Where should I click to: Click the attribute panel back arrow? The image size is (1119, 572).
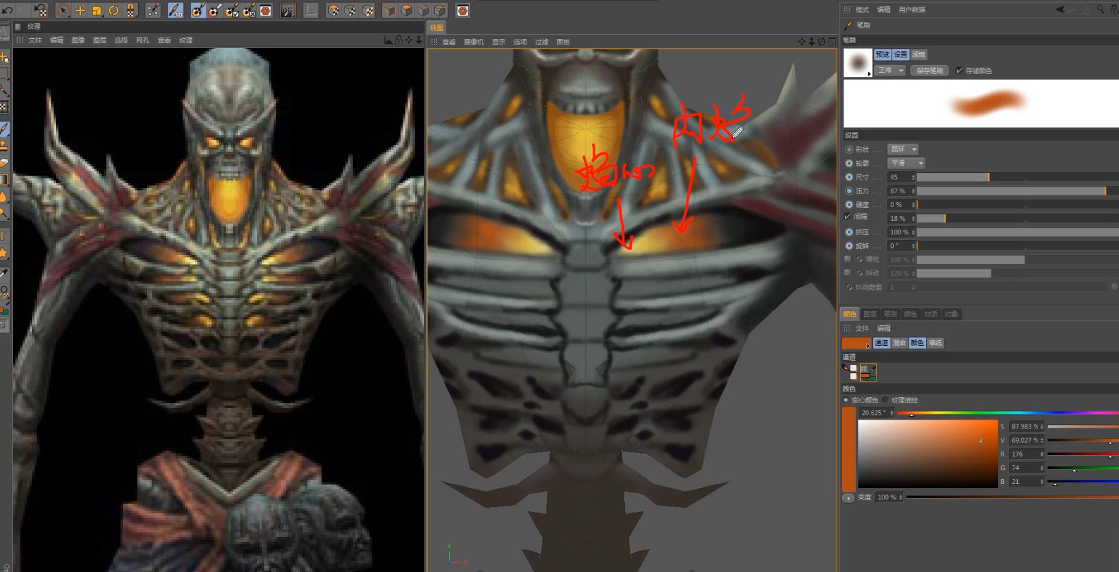click(1060, 9)
